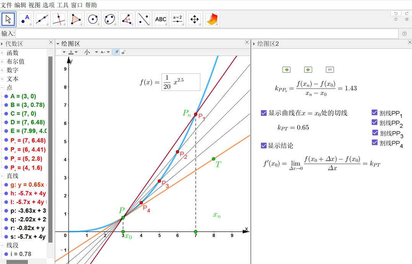Pick the Polygon tool
The image size is (412, 264).
click(x=76, y=19)
